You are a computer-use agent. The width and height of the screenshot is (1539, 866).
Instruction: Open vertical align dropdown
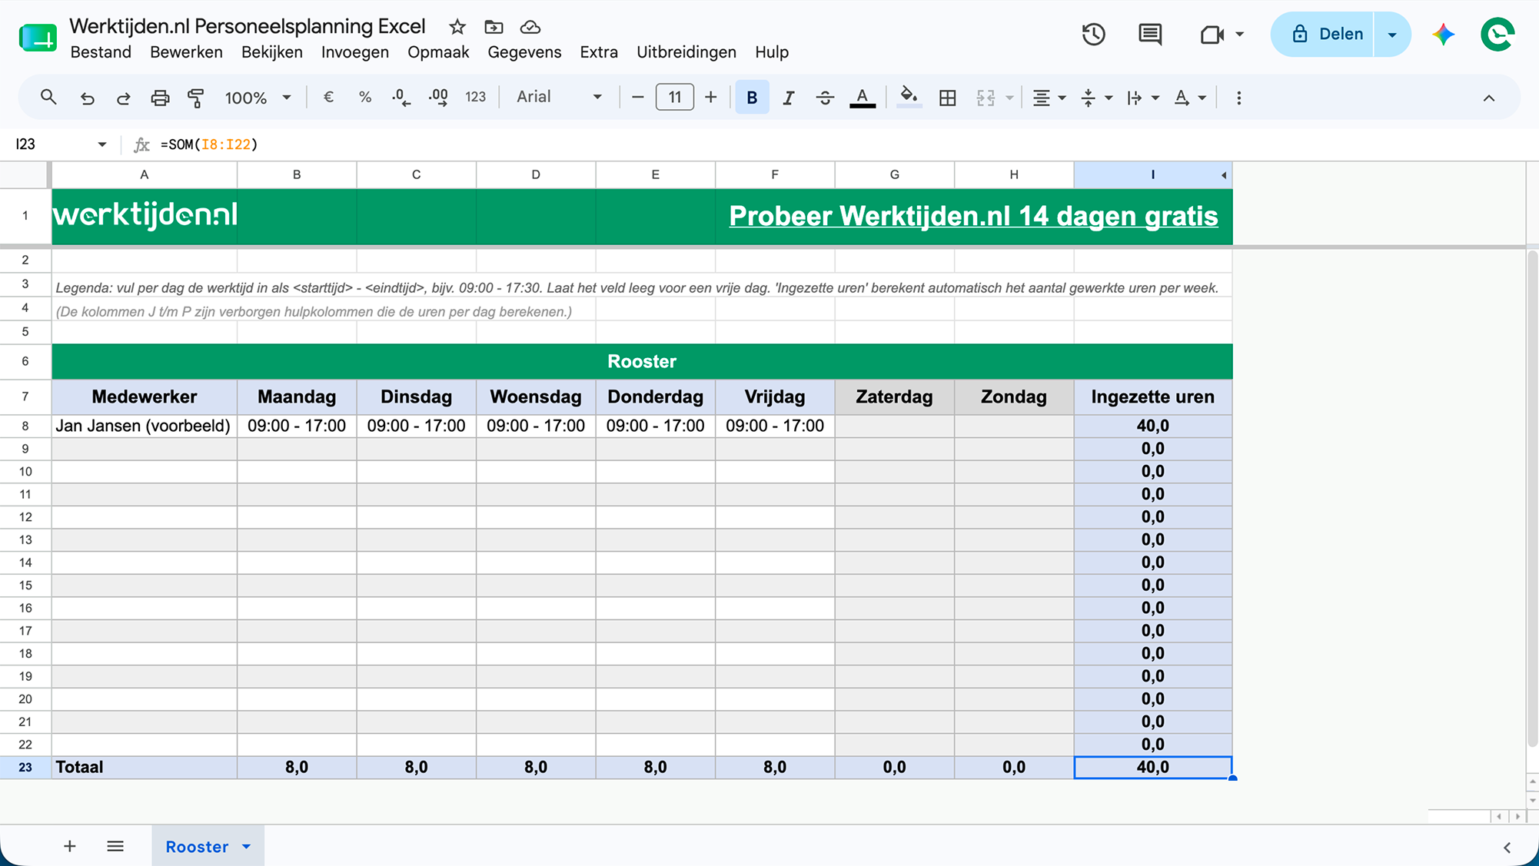(x=1096, y=98)
